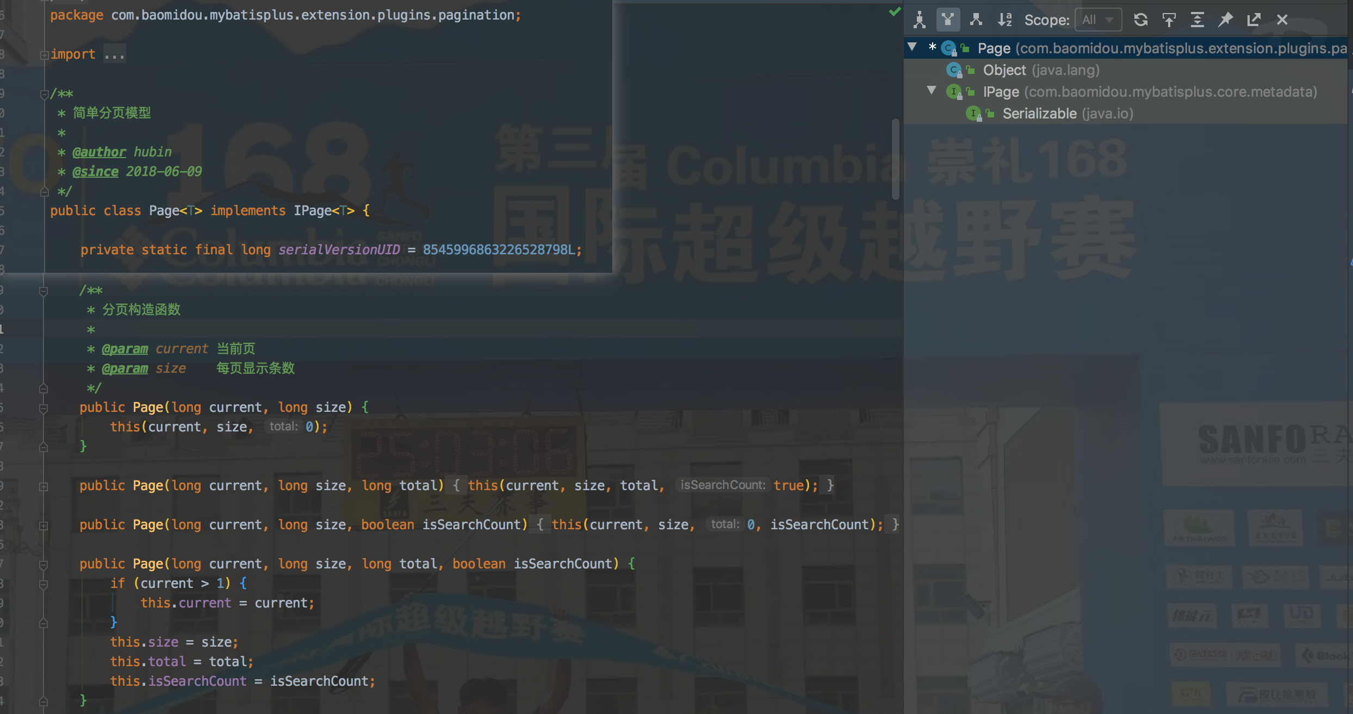The height and width of the screenshot is (714, 1353).
Task: Collapse the Page root node
Action: tap(912, 48)
